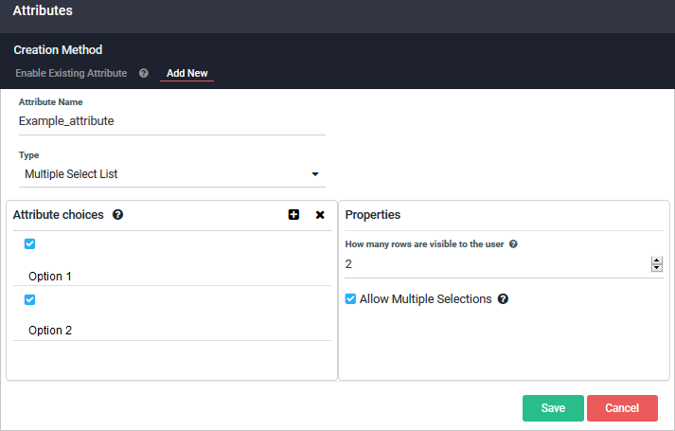675x431 pixels.
Task: Click help icon next to Enable Existing Attribute
Action: pyautogui.click(x=144, y=73)
